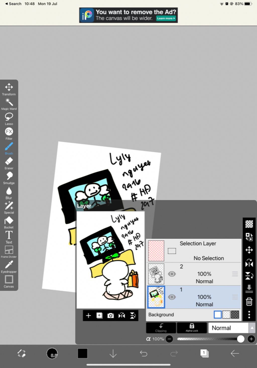Screen dimensions: 257x368
Task: Select the Blur tool
Action: [x=9, y=193]
